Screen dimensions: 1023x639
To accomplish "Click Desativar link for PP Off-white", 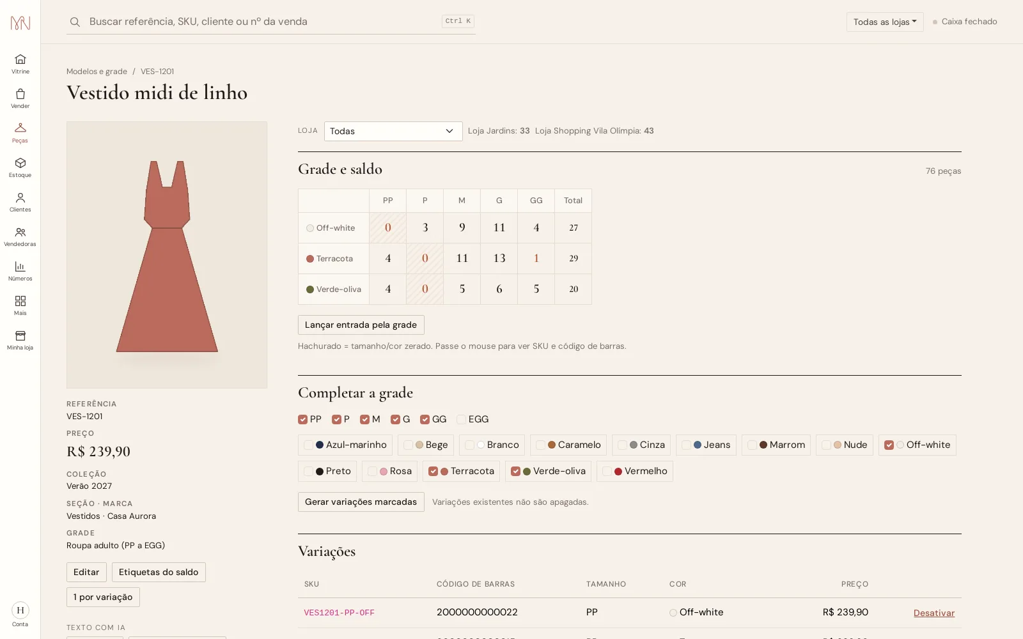I will [x=933, y=613].
